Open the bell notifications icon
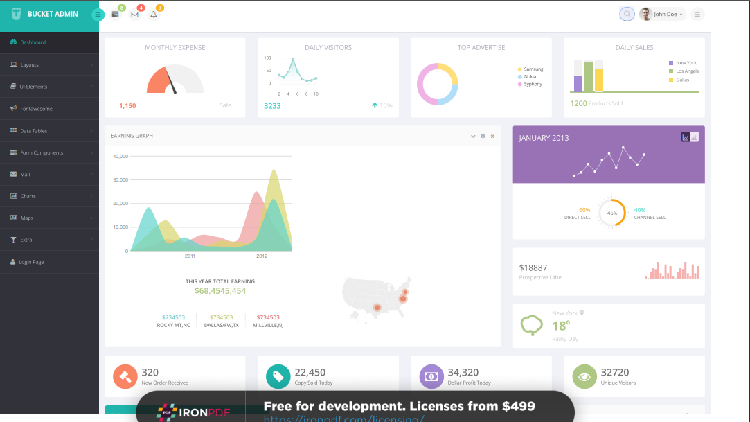The image size is (750, 422). 154,15
